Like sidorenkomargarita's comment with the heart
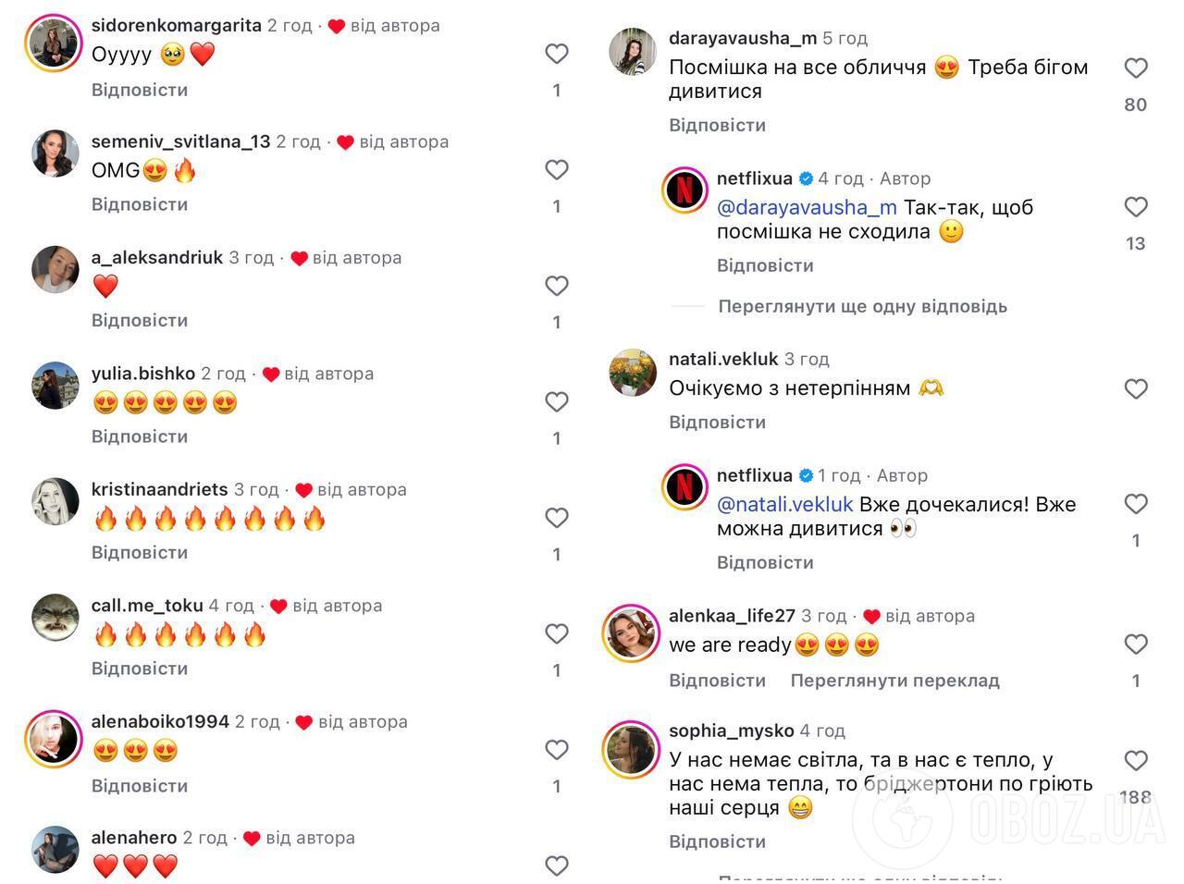Viewport: 1184px width, 884px height. point(556,55)
